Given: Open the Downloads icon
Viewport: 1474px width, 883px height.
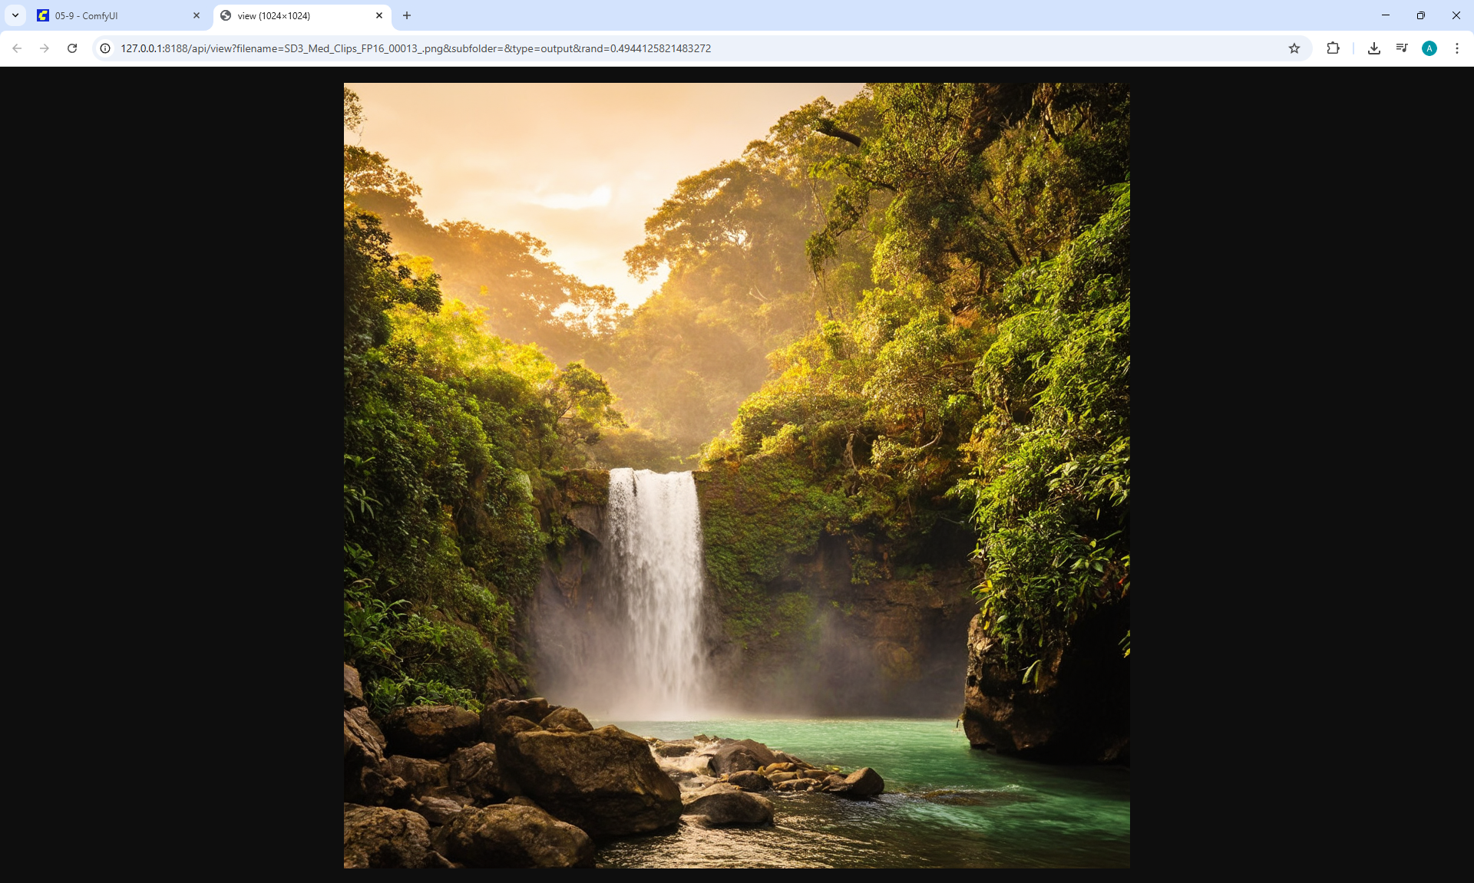Looking at the screenshot, I should pos(1374,48).
